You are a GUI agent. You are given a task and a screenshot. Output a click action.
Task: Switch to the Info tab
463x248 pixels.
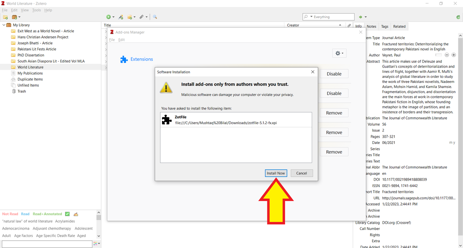pyautogui.click(x=358, y=26)
